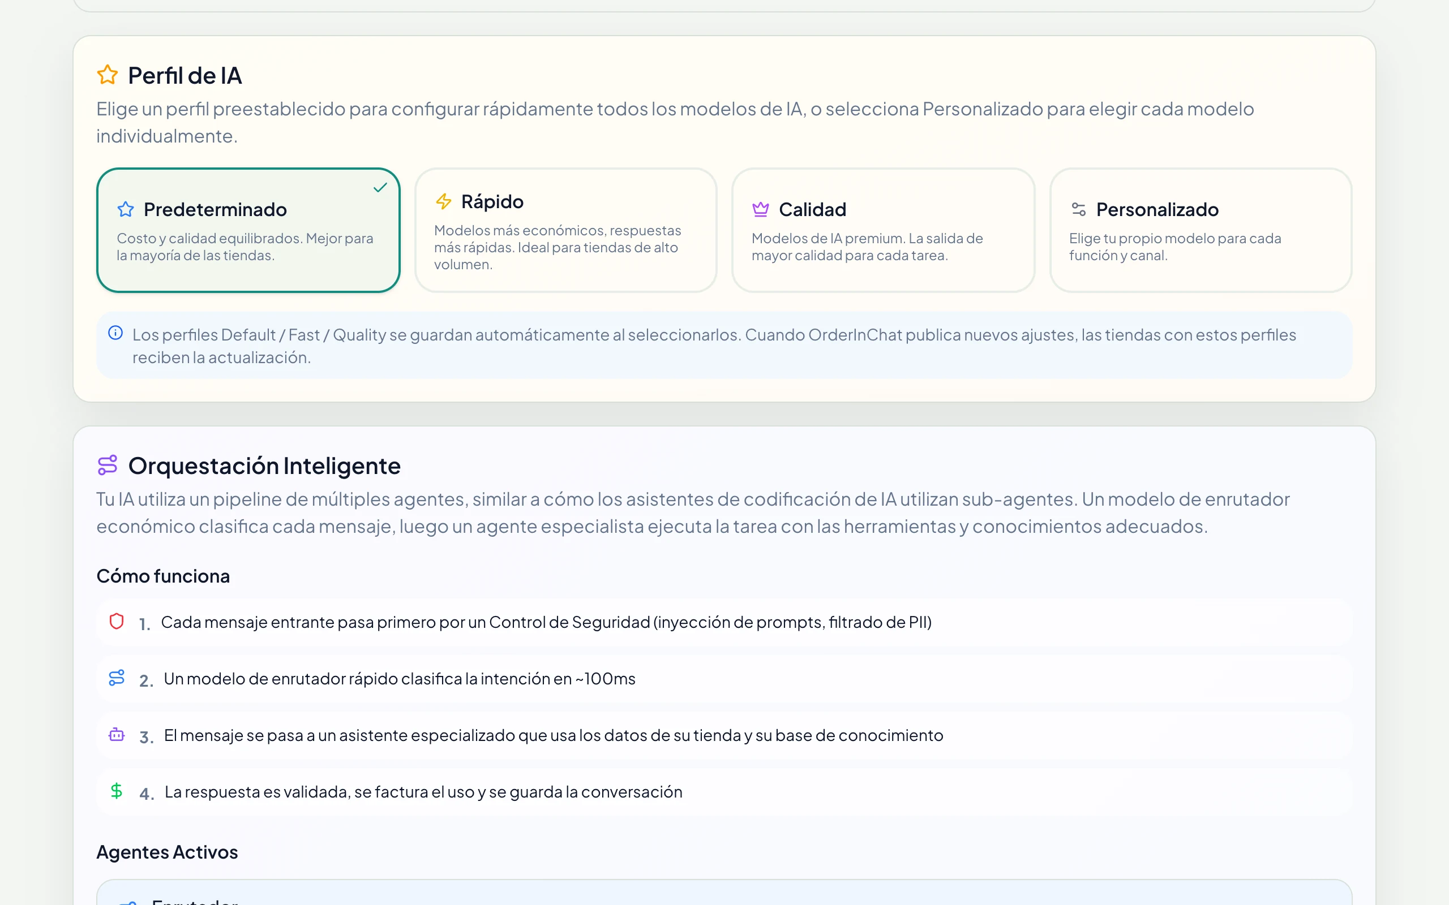
Task: Click the 'Agentes Activos' heading
Action: tap(167, 852)
